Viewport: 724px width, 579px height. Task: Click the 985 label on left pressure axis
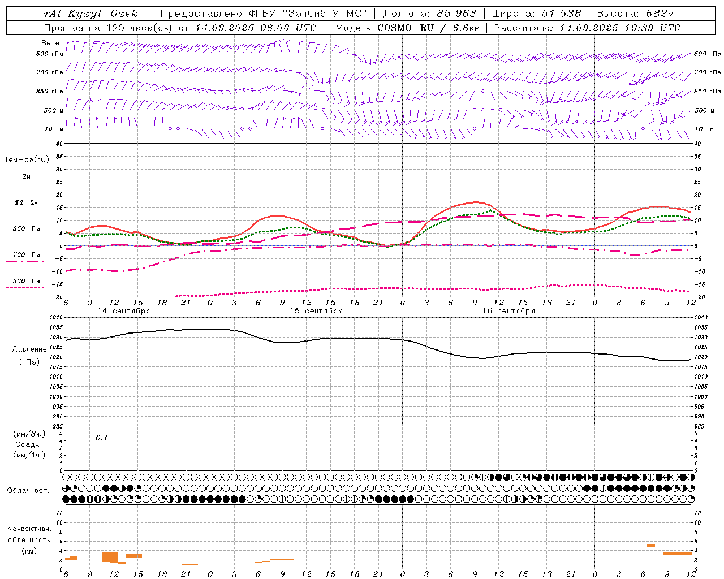click(x=59, y=426)
